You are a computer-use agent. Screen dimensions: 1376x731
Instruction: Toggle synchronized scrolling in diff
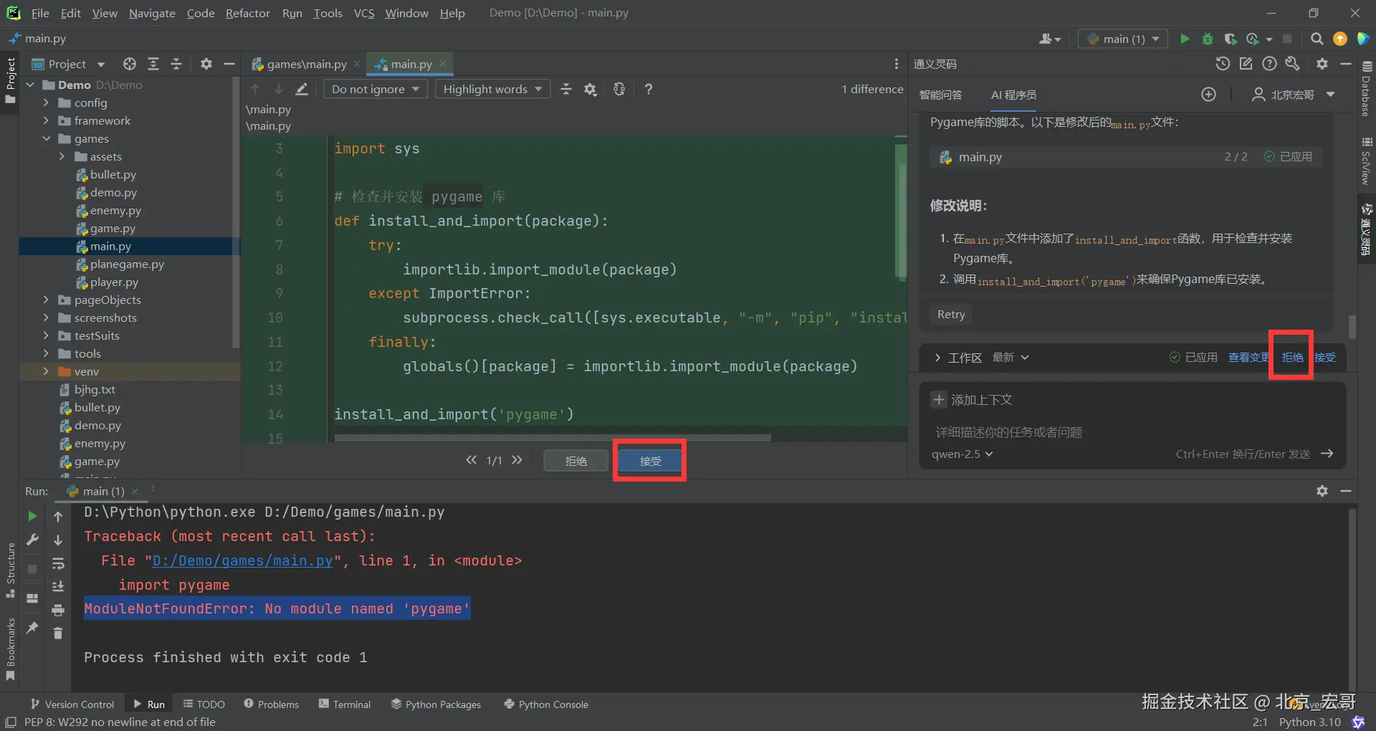click(x=619, y=89)
